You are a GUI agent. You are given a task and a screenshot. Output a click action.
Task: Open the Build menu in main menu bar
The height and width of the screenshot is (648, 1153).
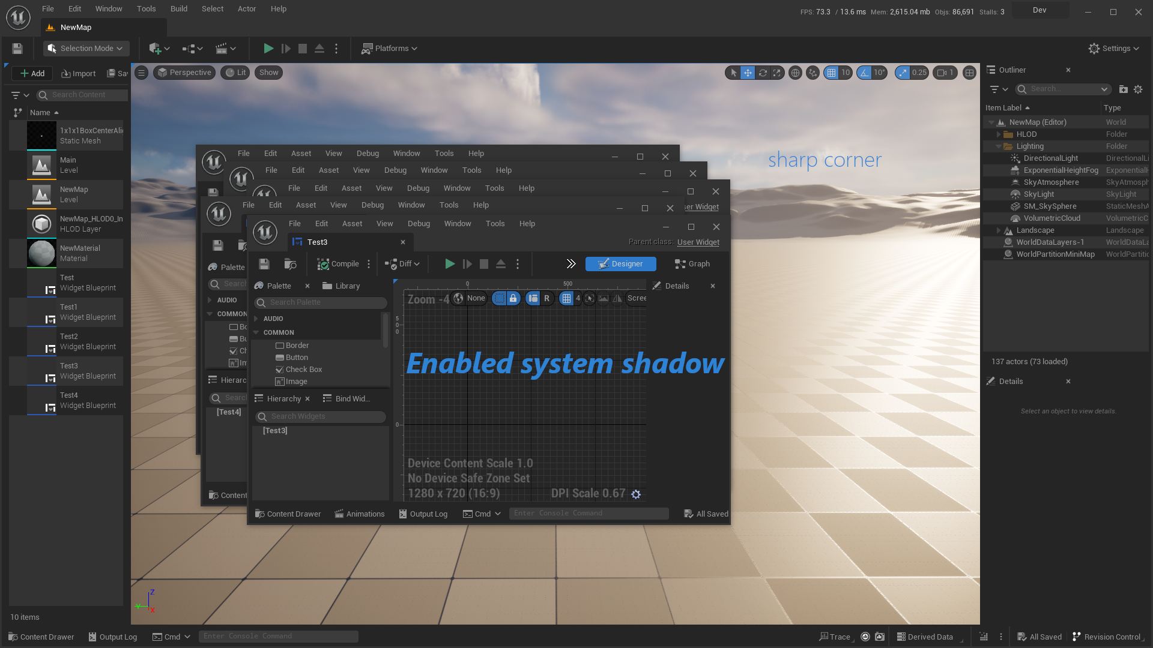(179, 9)
